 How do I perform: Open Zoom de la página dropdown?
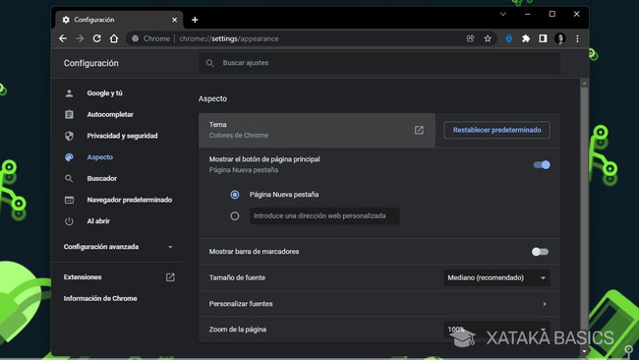click(x=496, y=330)
